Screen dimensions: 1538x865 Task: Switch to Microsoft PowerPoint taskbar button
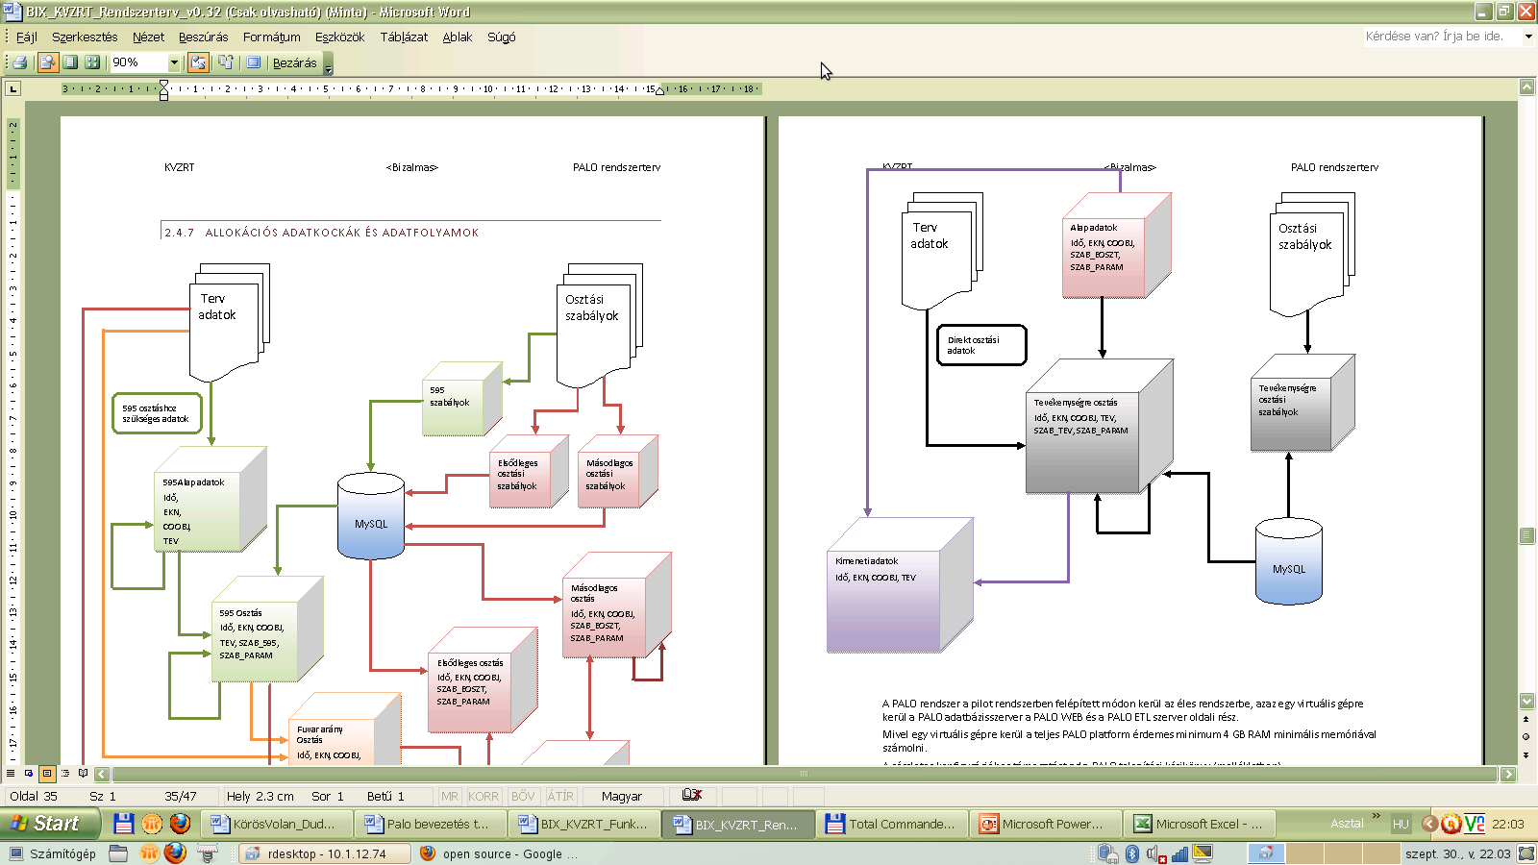coord(1045,824)
